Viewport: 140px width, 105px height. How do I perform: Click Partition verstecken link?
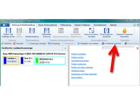tap(79, 64)
